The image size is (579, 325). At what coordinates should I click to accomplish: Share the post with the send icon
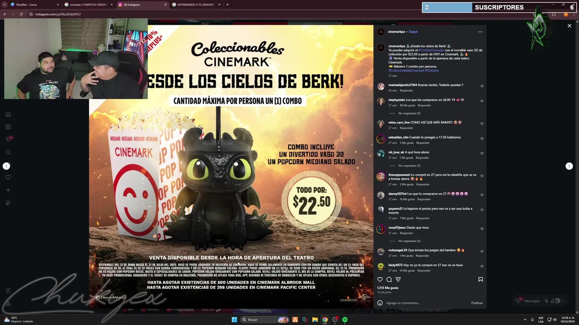(398, 279)
